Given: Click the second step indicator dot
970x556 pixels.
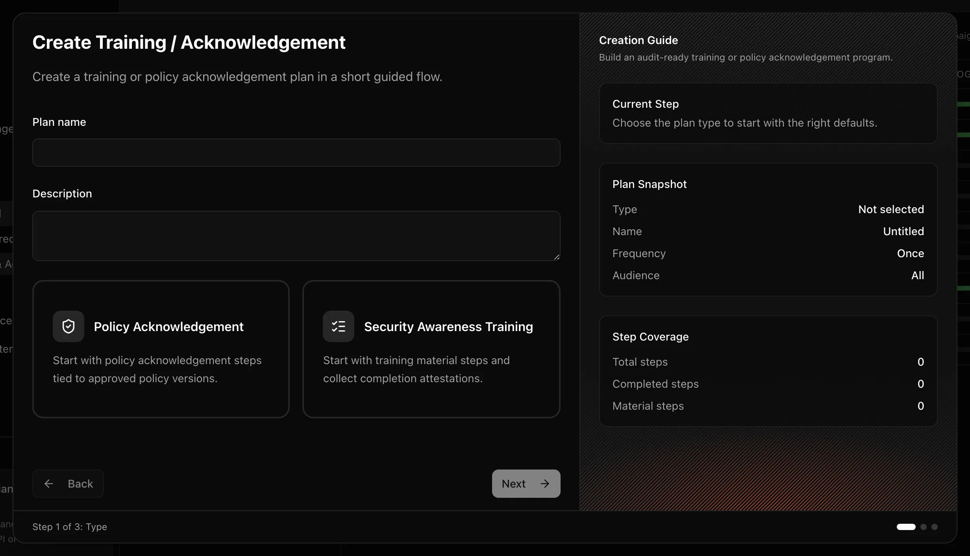Looking at the screenshot, I should [924, 527].
